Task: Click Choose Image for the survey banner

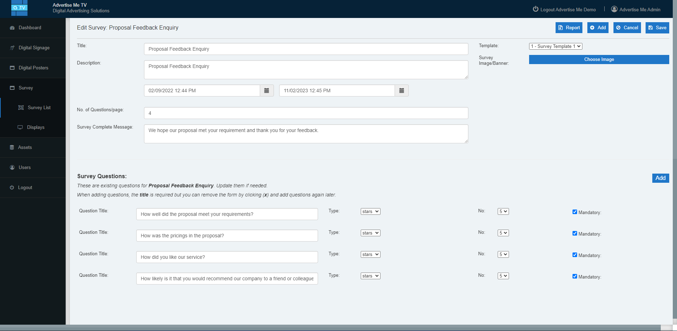Action: tap(599, 59)
